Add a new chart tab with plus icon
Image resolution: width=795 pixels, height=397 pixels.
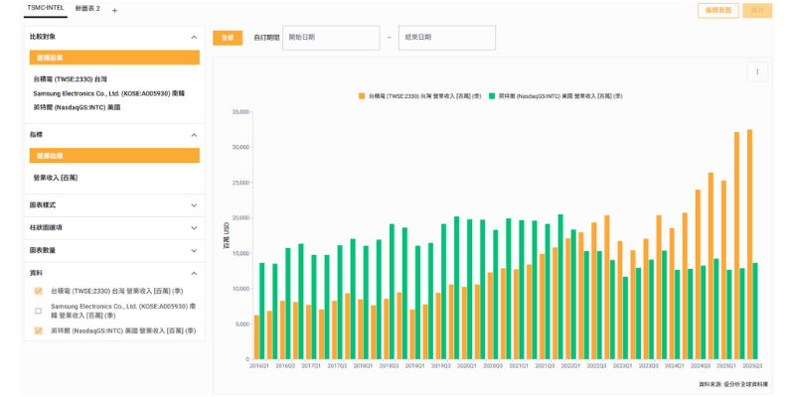click(114, 10)
